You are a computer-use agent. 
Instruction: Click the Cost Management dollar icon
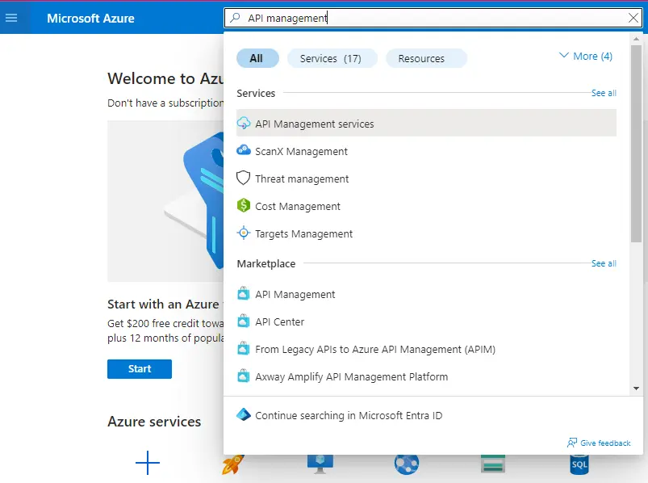244,205
